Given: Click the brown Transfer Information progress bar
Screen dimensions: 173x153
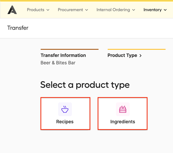Looking at the screenshot, I should [69, 49].
